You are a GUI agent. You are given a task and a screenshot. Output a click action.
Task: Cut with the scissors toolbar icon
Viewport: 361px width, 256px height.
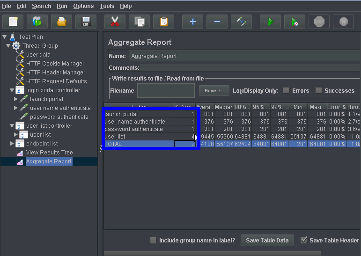coord(115,22)
